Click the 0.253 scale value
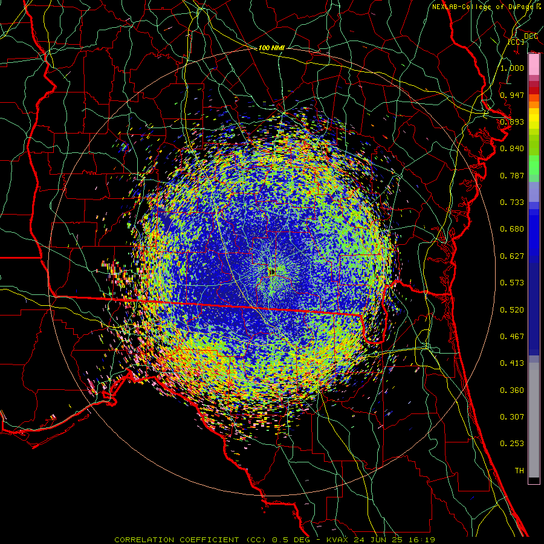 click(x=512, y=444)
